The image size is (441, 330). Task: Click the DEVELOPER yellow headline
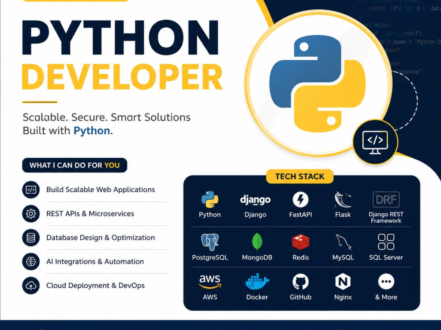[x=122, y=77]
